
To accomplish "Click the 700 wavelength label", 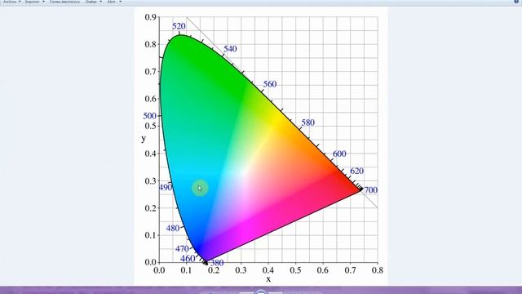I will pos(370,190).
